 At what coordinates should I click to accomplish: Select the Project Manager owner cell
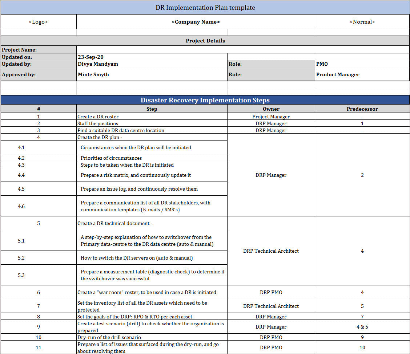pos(271,117)
